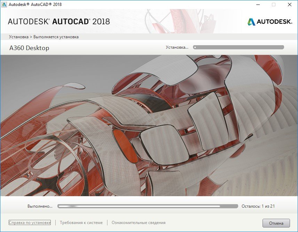Click the Установка... status label

(177, 47)
